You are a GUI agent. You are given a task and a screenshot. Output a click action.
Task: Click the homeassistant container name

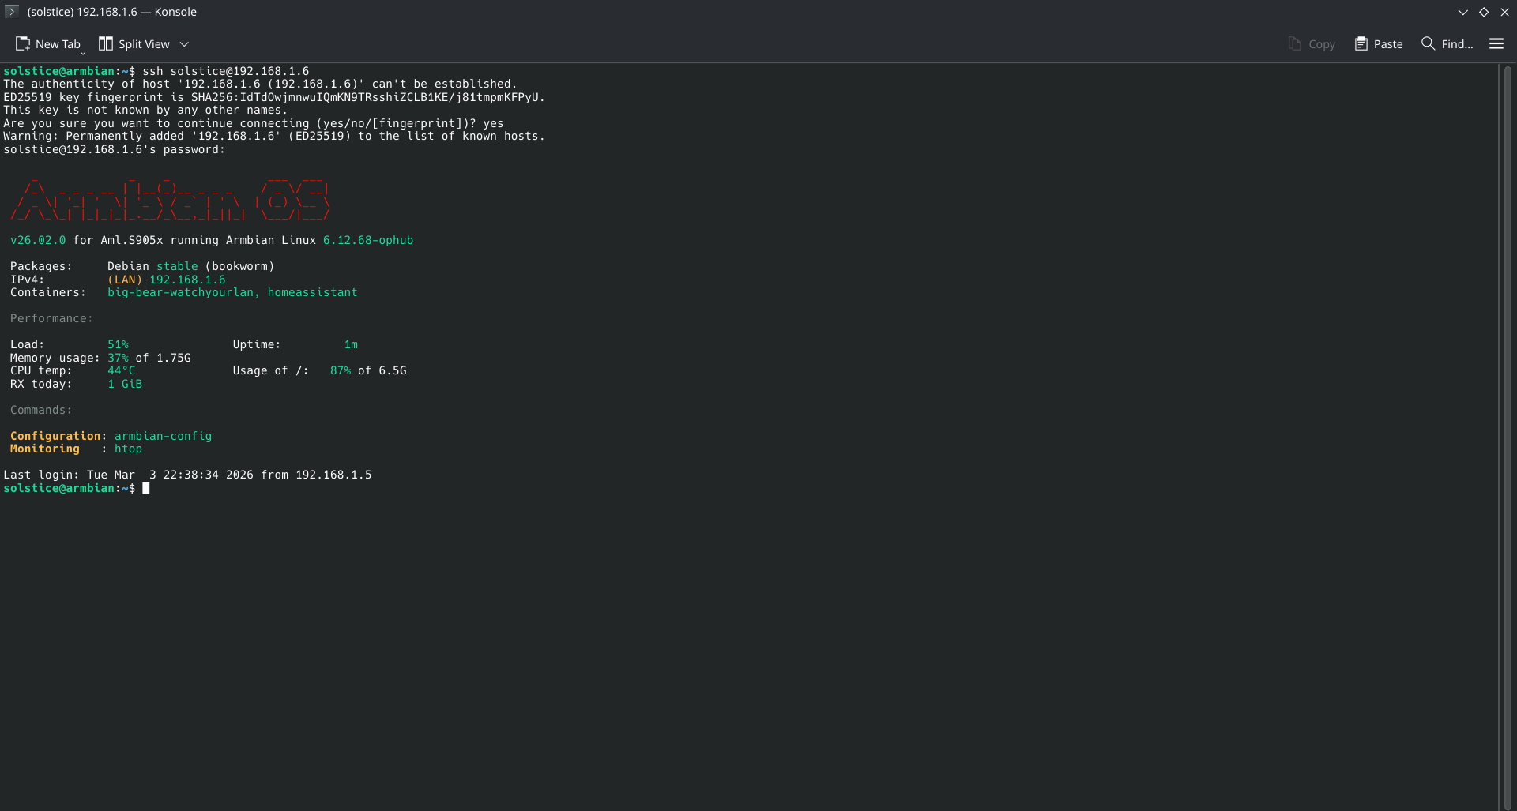[312, 292]
